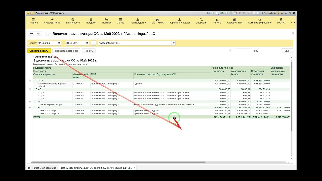Image resolution: width=322 pixels, height=181 pixels.
Task: Select the 'Кобальт 4 позиция 2' asset cell
Action: (x=53, y=114)
